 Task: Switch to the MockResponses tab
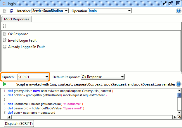(16, 19)
